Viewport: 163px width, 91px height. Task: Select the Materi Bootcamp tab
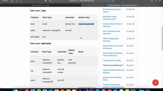tap(122, 5)
